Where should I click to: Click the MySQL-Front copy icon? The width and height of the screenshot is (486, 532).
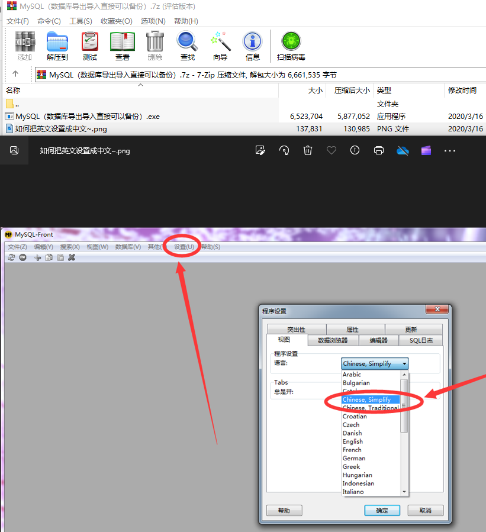49,257
